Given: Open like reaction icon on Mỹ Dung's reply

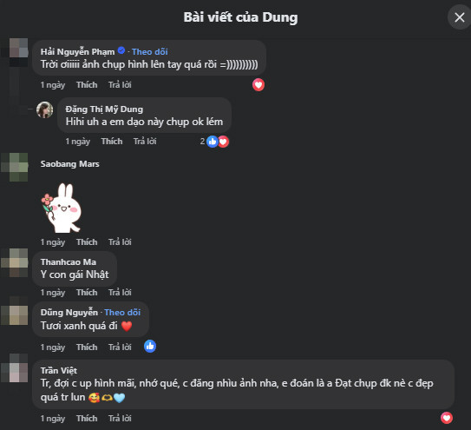Looking at the screenshot, I should coord(213,142).
